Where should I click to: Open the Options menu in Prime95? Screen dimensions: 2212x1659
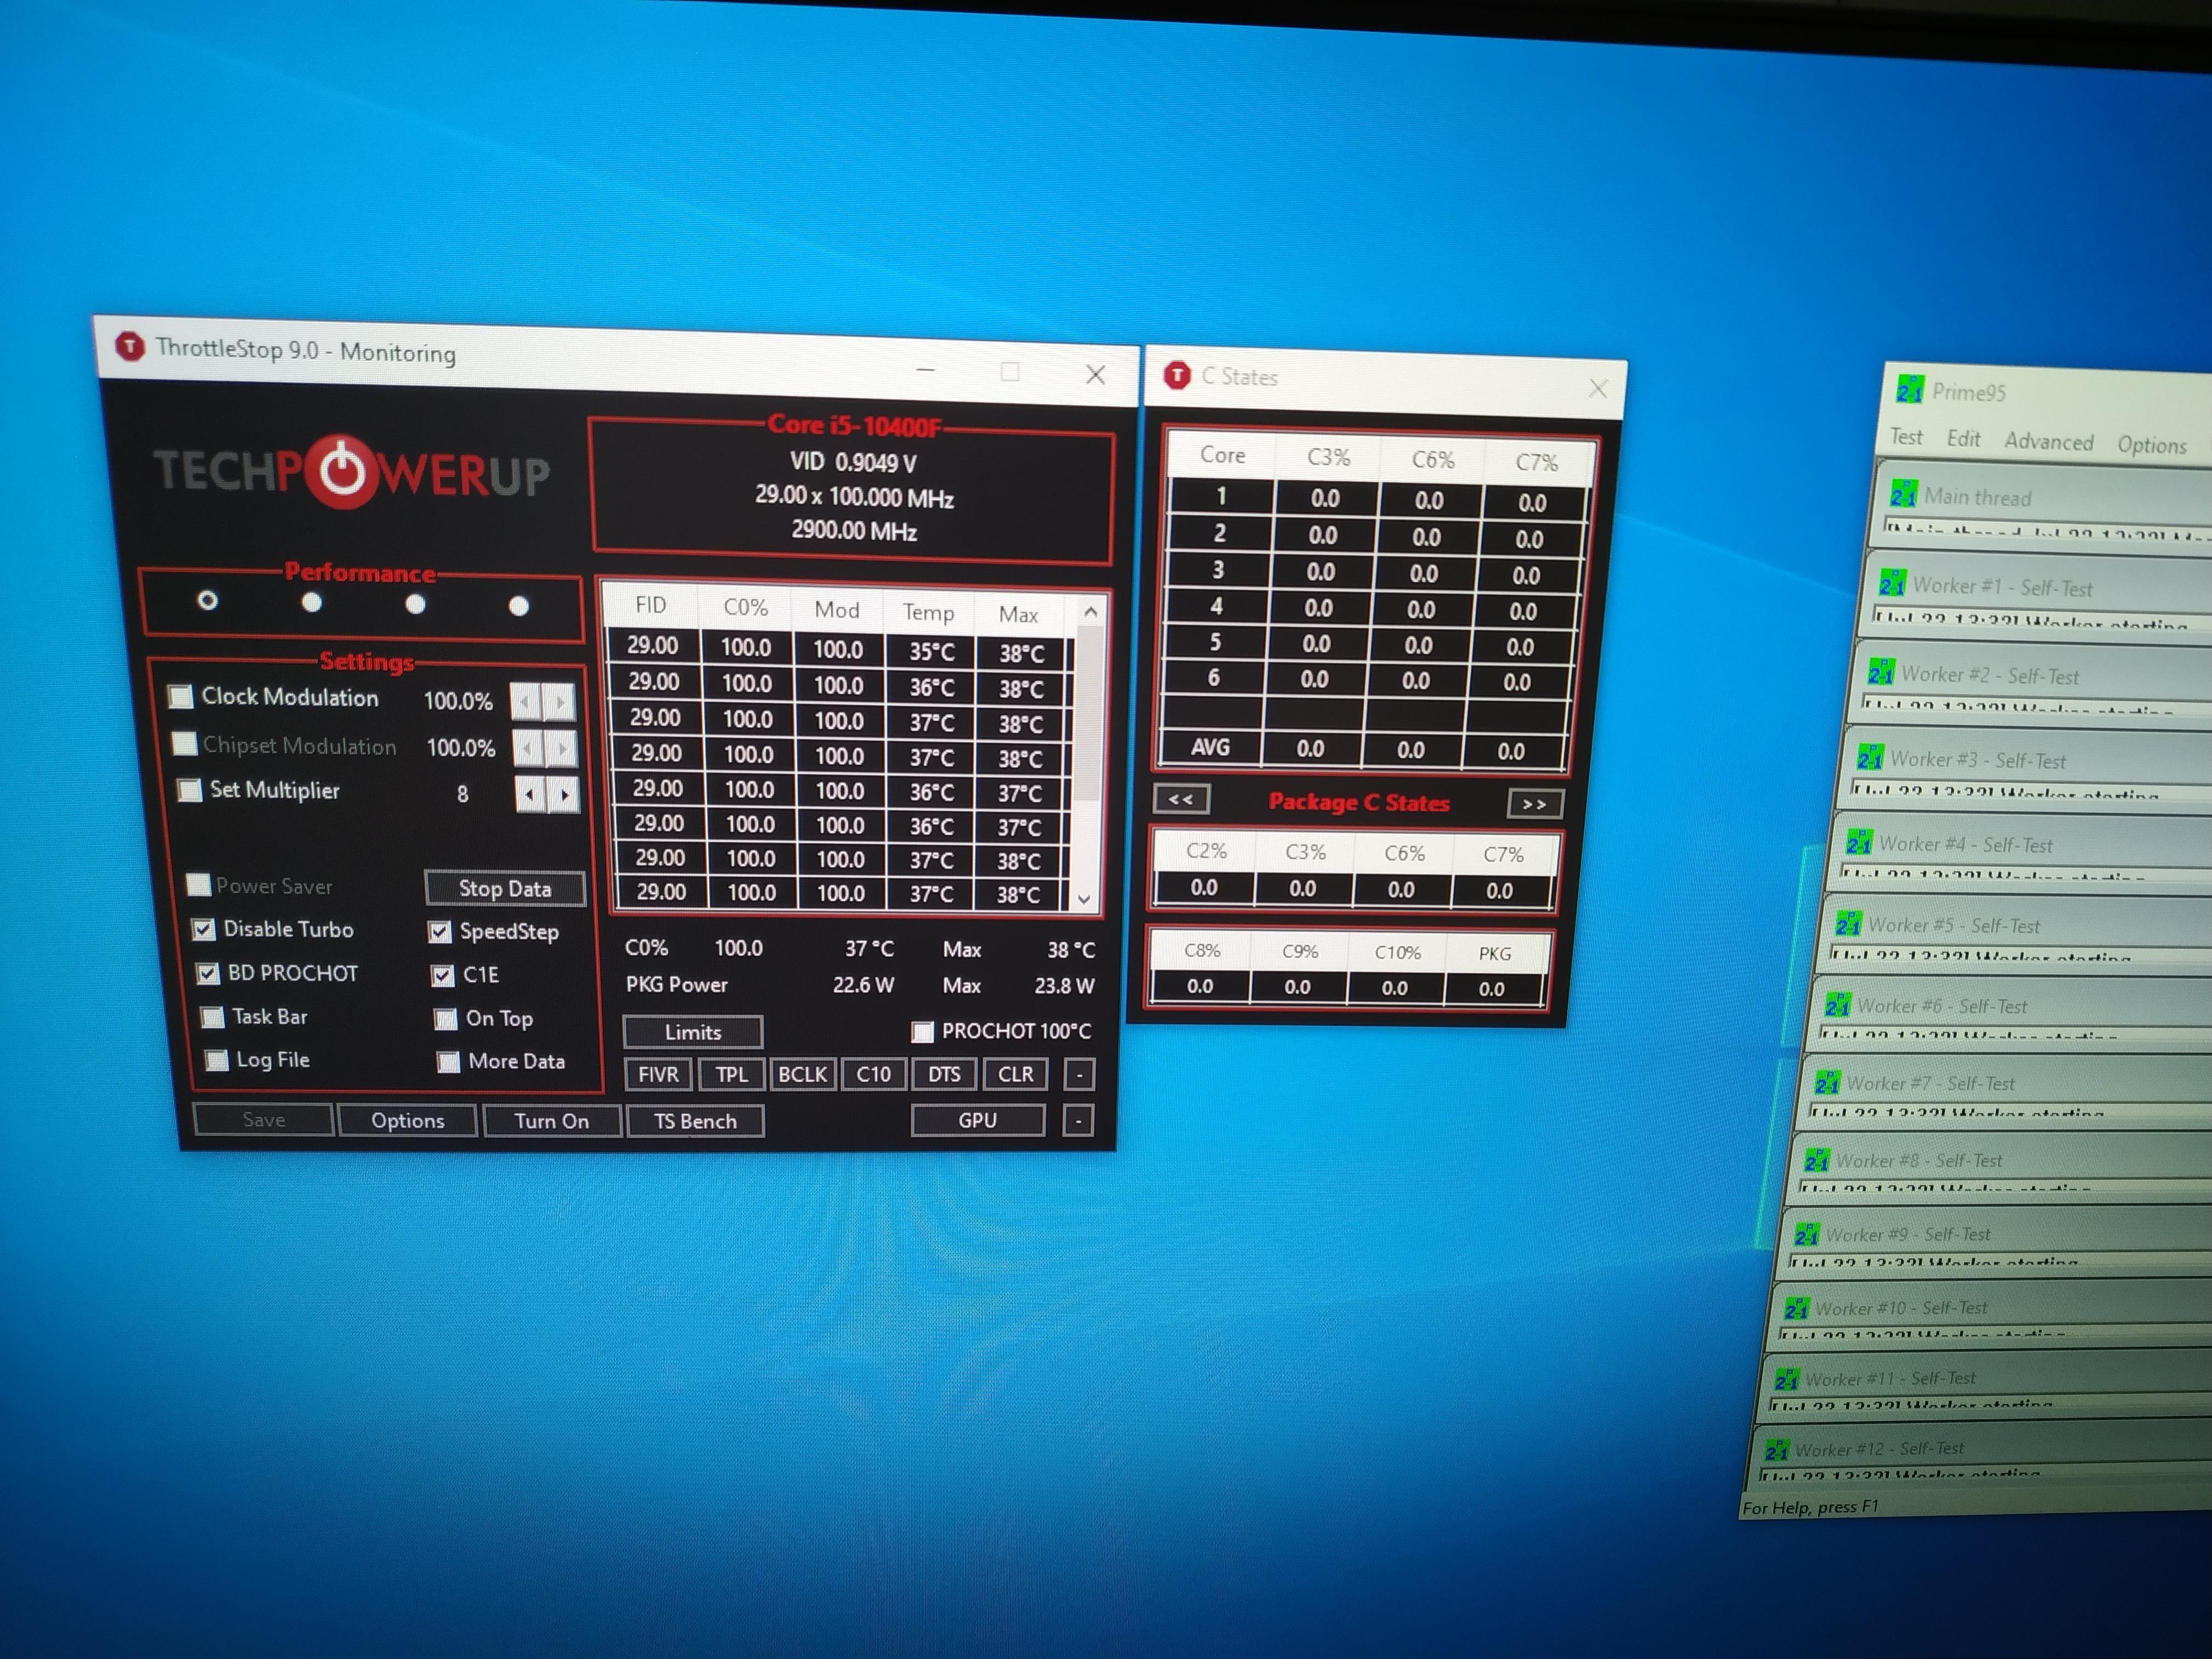tap(2151, 445)
